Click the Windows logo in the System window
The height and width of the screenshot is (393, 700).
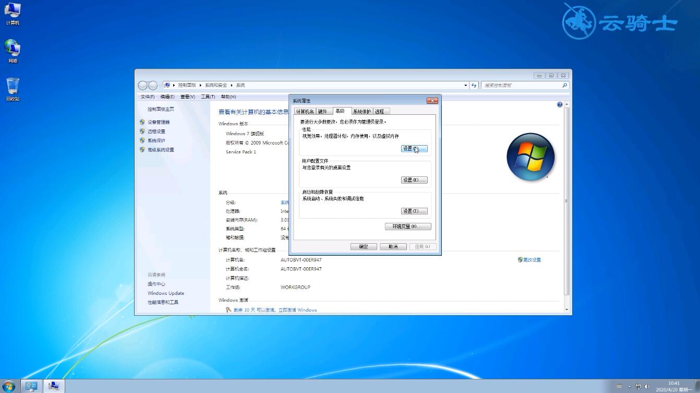click(530, 157)
